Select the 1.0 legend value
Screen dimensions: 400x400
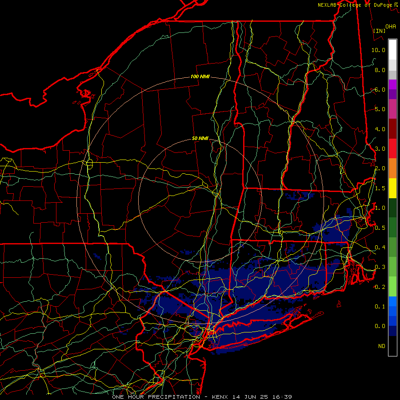[x=380, y=208]
